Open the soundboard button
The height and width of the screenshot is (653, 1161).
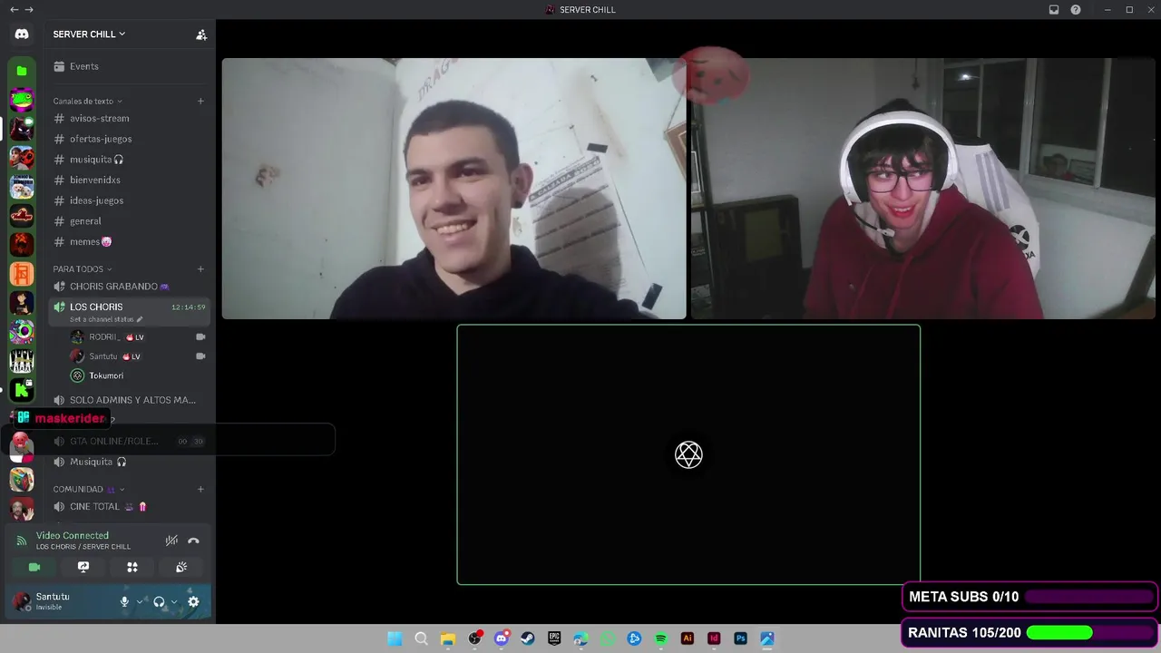point(181,567)
